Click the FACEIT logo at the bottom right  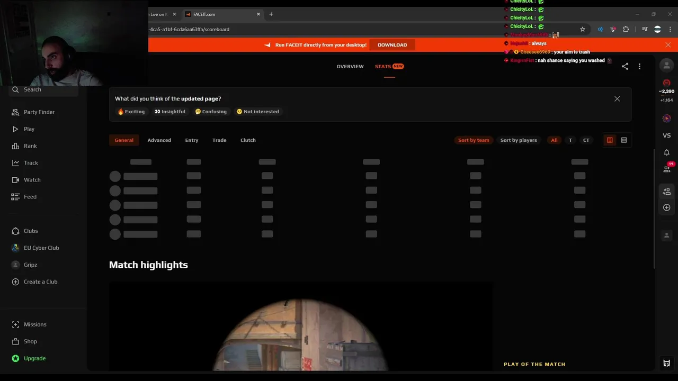tap(667, 363)
